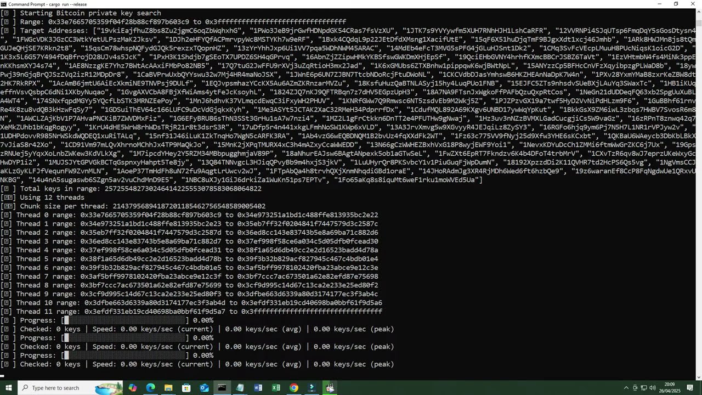Open Outlook from taskbar
This screenshot has width=702, height=395.
[x=204, y=388]
